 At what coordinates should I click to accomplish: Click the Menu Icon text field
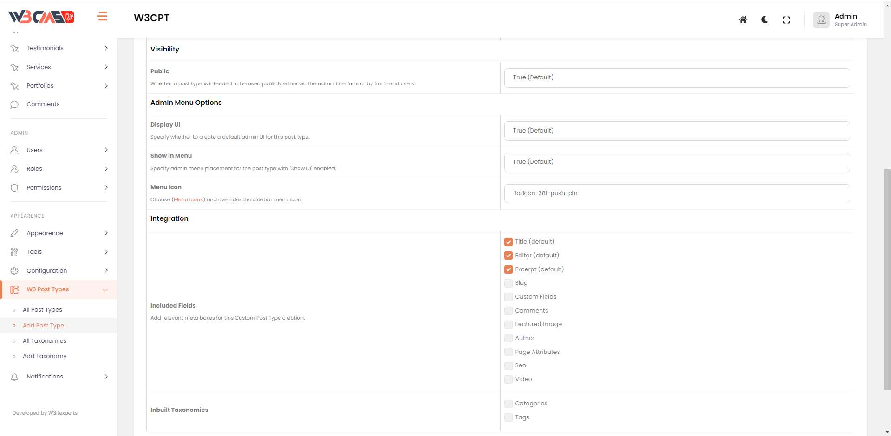(676, 193)
